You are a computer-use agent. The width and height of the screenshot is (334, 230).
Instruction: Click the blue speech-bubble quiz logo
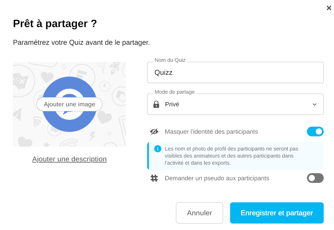tap(69, 85)
